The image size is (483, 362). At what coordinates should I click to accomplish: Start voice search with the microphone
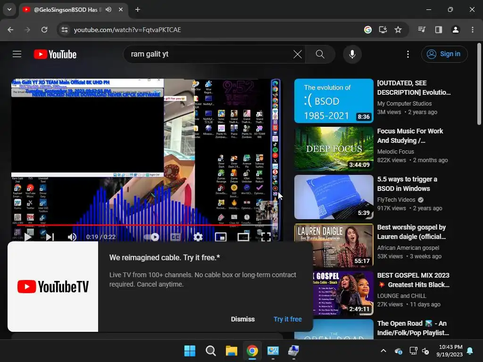[x=352, y=54]
